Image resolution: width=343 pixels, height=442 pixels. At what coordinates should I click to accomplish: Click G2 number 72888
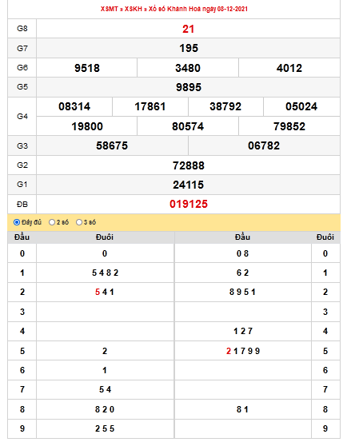click(189, 165)
